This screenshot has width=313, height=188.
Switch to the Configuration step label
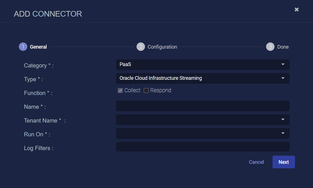click(x=162, y=47)
